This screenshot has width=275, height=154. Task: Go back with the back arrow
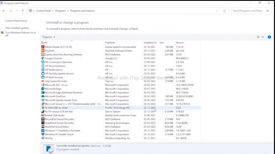click(x=4, y=11)
